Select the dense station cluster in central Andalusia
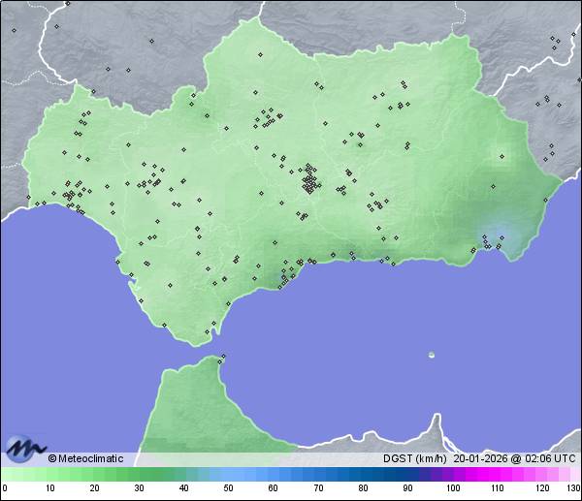This screenshot has width=582, height=501. pos(309,180)
